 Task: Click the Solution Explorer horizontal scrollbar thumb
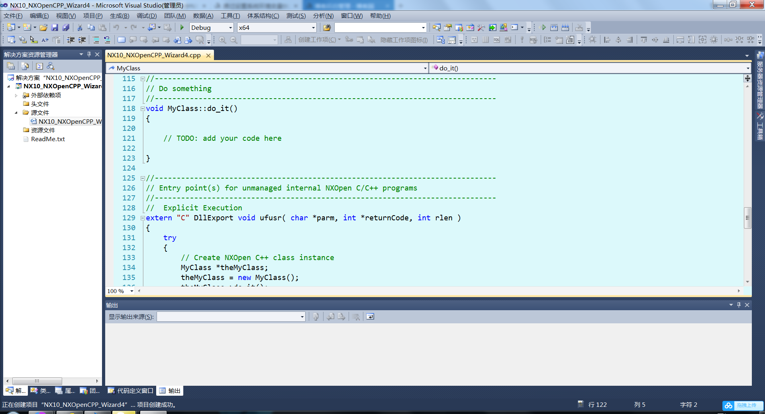point(37,381)
